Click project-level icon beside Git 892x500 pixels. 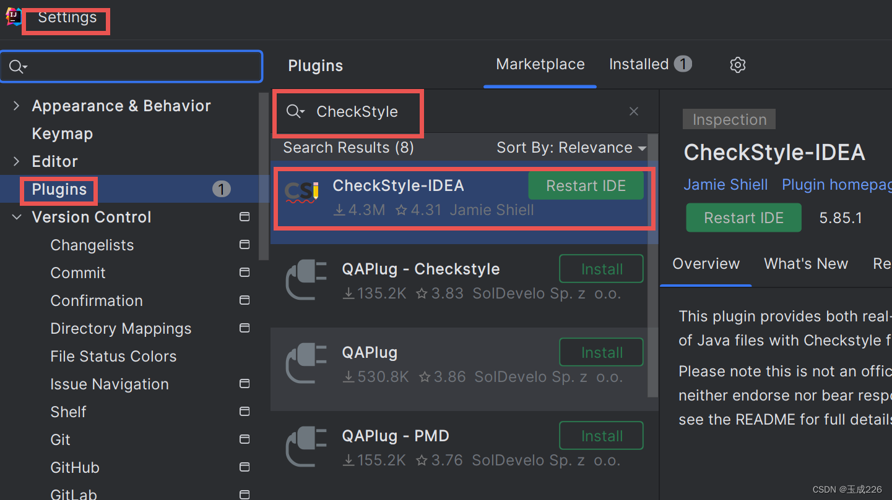(245, 439)
